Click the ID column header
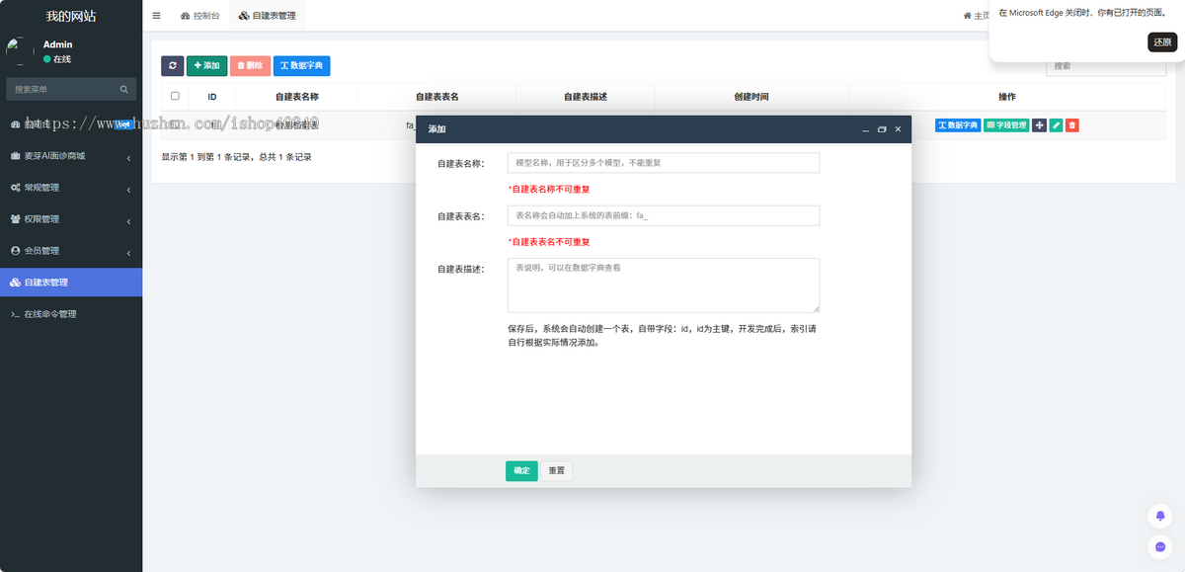The image size is (1185, 572). coord(212,97)
